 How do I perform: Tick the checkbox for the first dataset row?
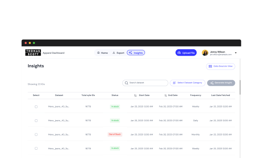(x=36, y=107)
